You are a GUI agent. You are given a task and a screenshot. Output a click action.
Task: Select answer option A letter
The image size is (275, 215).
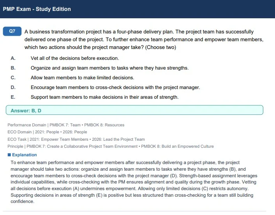coord(13,58)
